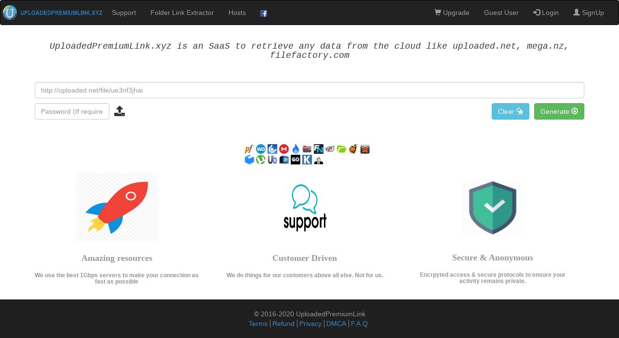This screenshot has width=619, height=338.
Task: Click the UPLOADEDPREMIUMLINK.XYZ brand text
Action: tap(61, 13)
